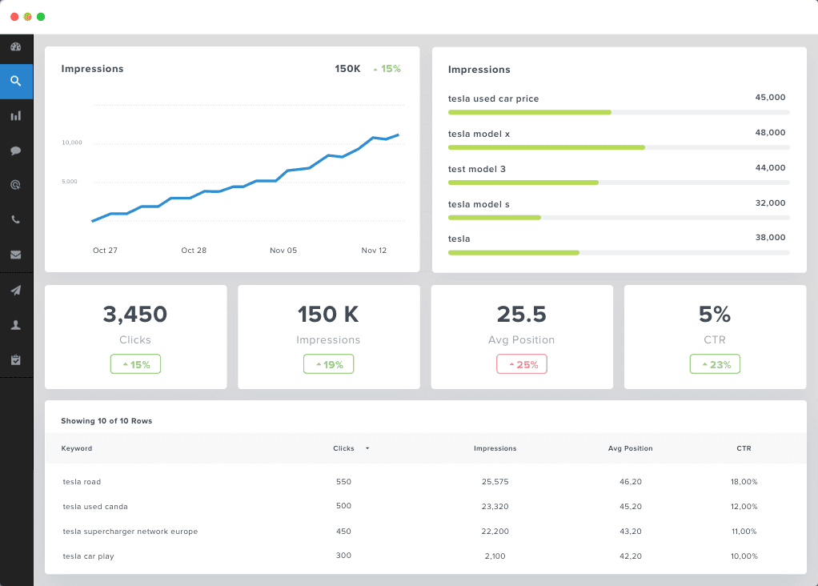This screenshot has width=818, height=586.
Task: Click the 'tesla model s' label
Action: [479, 205]
